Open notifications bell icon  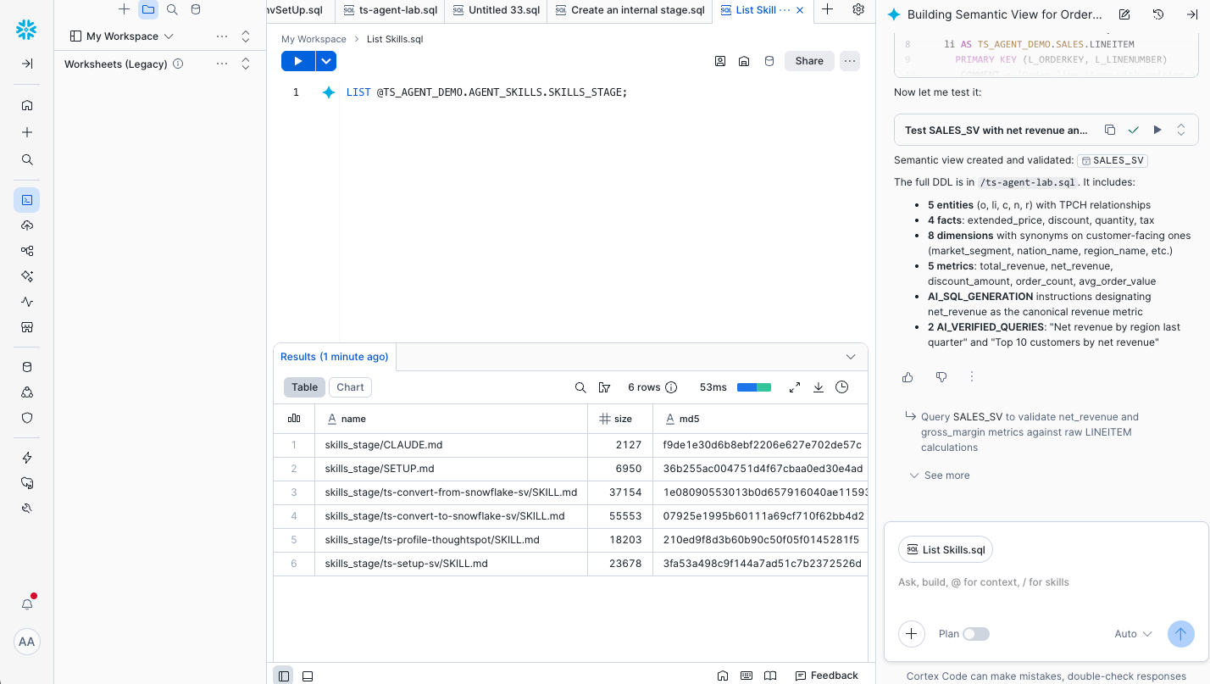pos(27,604)
